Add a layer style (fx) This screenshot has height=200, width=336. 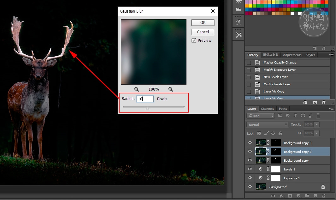click(x=281, y=196)
